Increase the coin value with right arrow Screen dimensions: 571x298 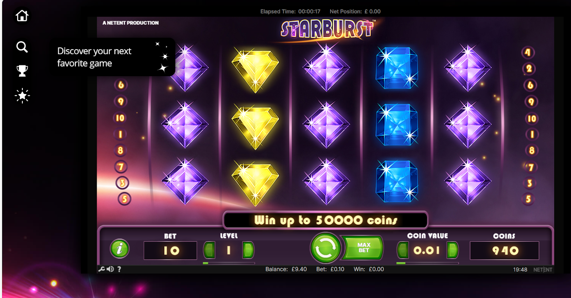pos(453,250)
